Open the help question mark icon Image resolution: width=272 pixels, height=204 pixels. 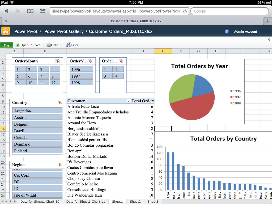(x=227, y=31)
